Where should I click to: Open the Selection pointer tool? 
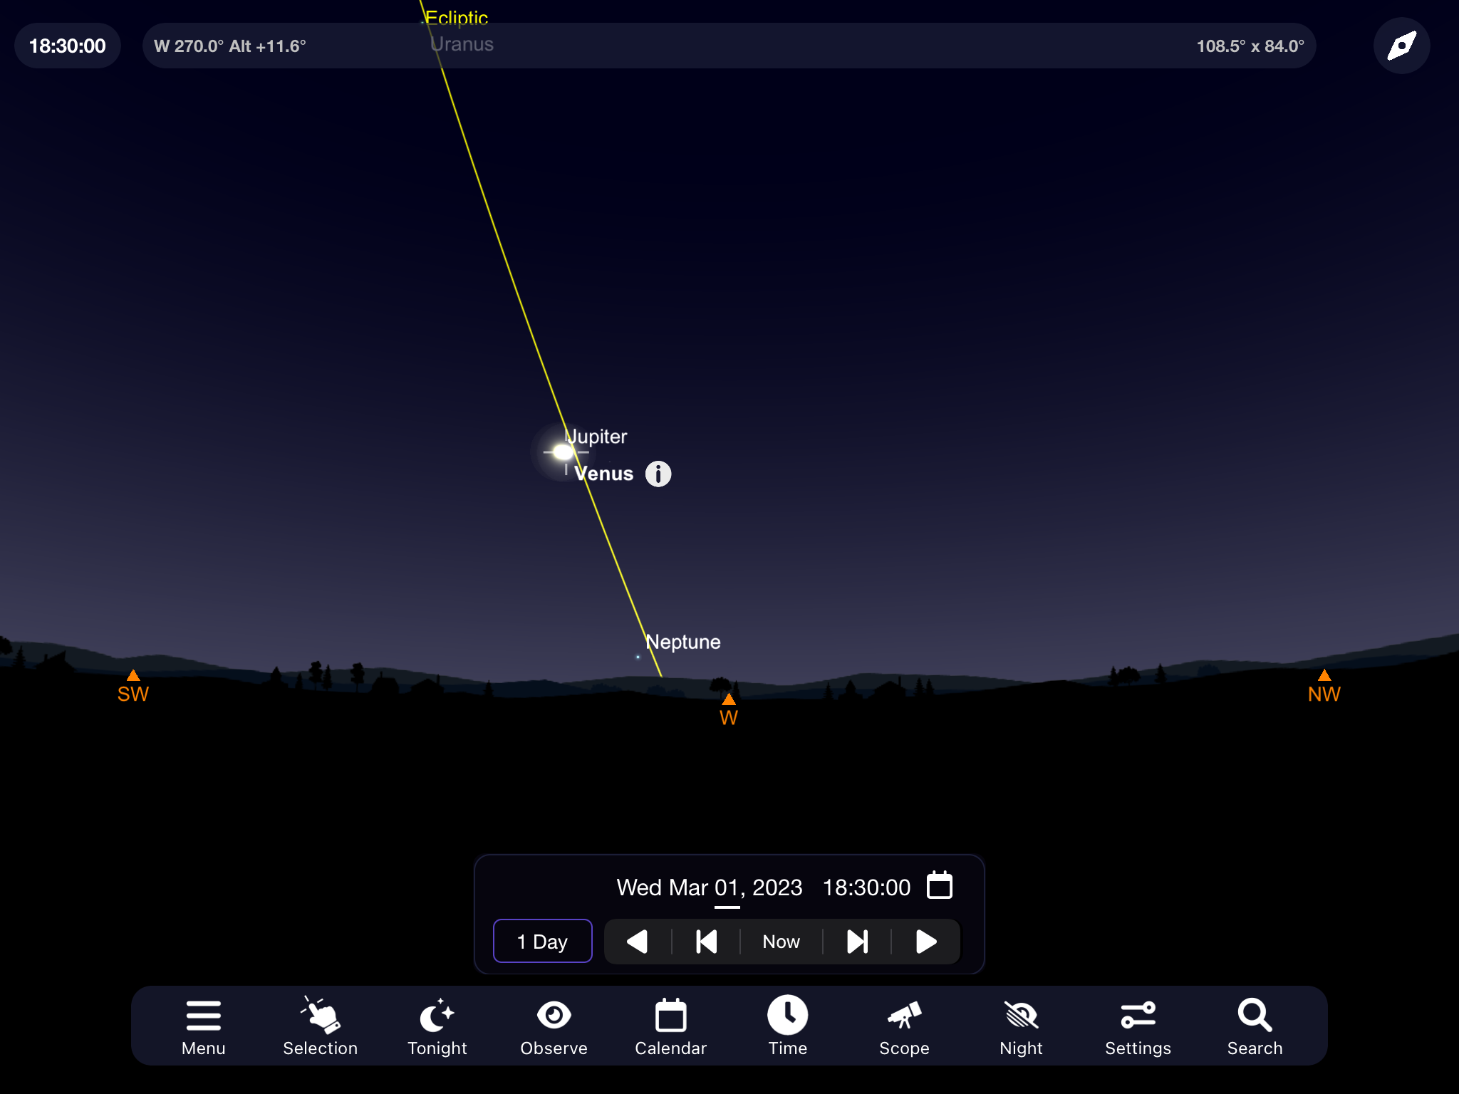[320, 1026]
